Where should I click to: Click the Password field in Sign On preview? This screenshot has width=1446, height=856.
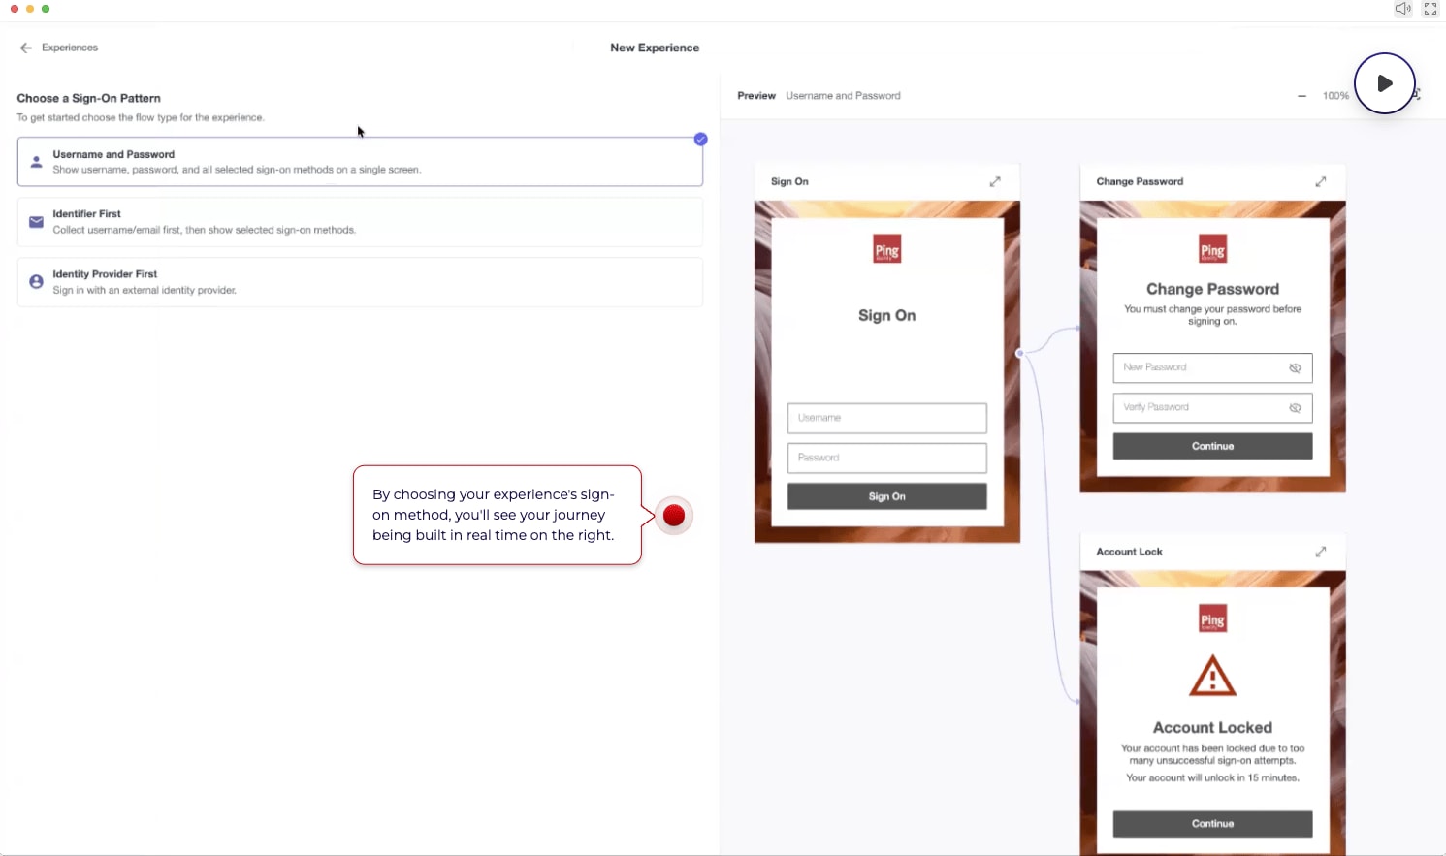click(x=887, y=458)
